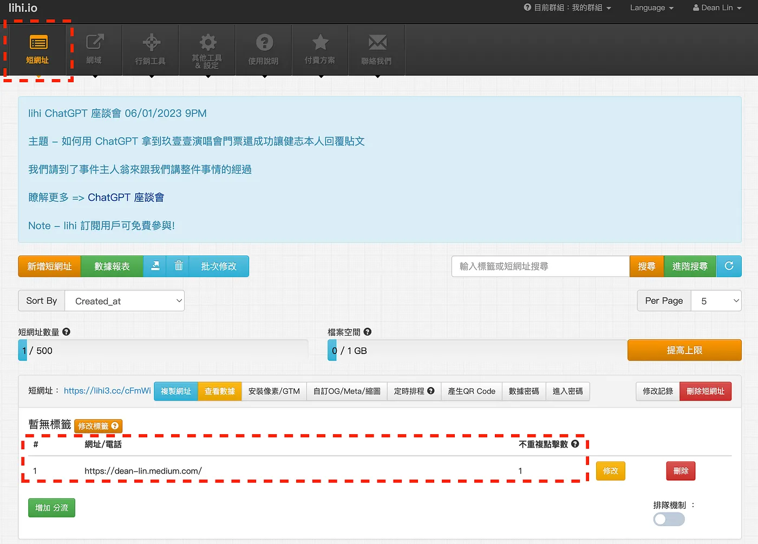Click the export icon beside 數據報表
This screenshot has height=544, width=758.
tap(155, 266)
